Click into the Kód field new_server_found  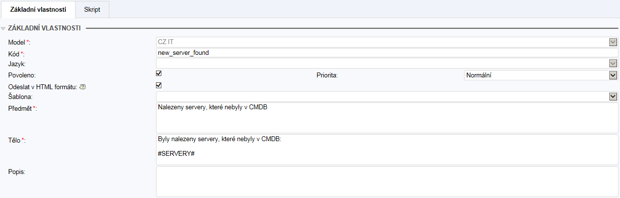coord(387,53)
